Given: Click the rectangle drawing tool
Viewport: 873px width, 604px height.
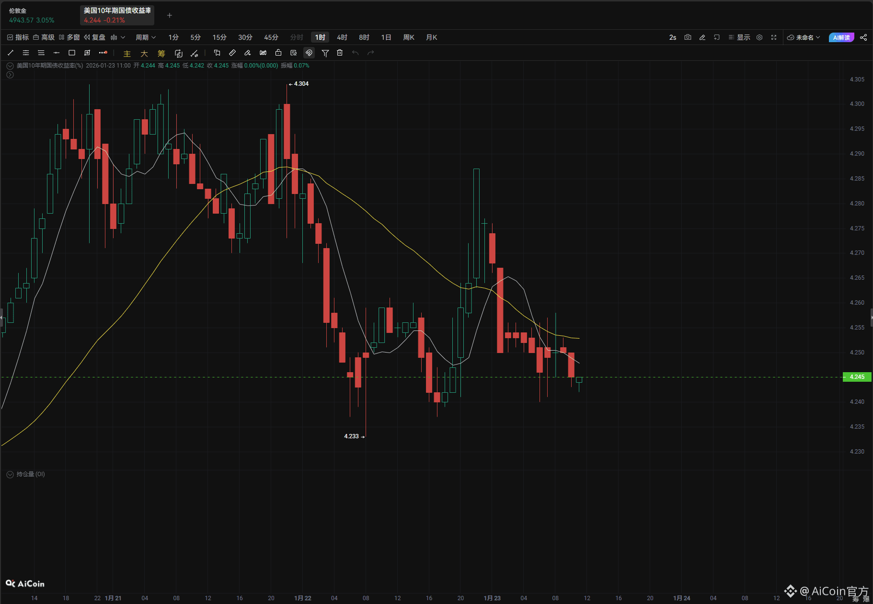Looking at the screenshot, I should (72, 53).
